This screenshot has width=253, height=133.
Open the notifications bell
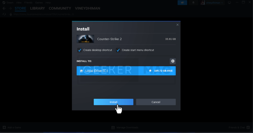(193, 3)
